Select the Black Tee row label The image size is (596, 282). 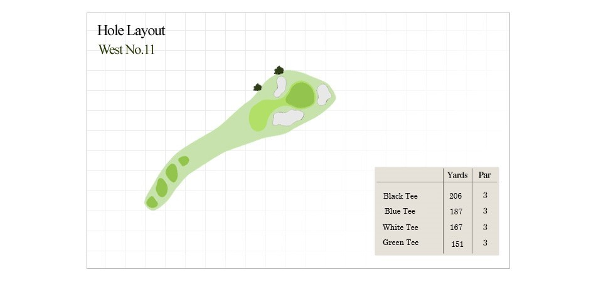coord(400,196)
